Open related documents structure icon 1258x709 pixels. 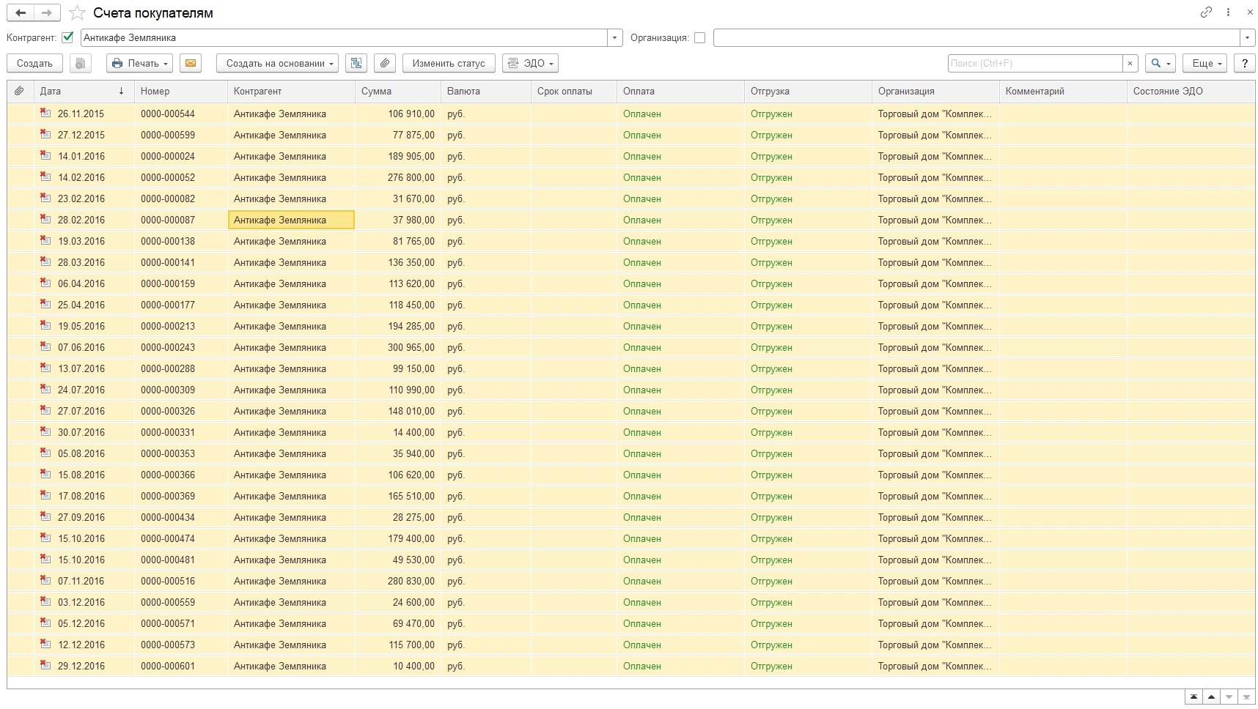[x=356, y=64]
